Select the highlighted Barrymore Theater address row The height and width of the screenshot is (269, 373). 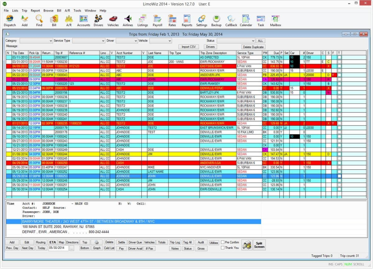(117, 222)
